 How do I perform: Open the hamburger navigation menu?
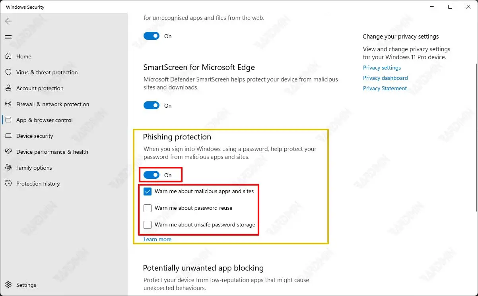pyautogui.click(x=8, y=37)
